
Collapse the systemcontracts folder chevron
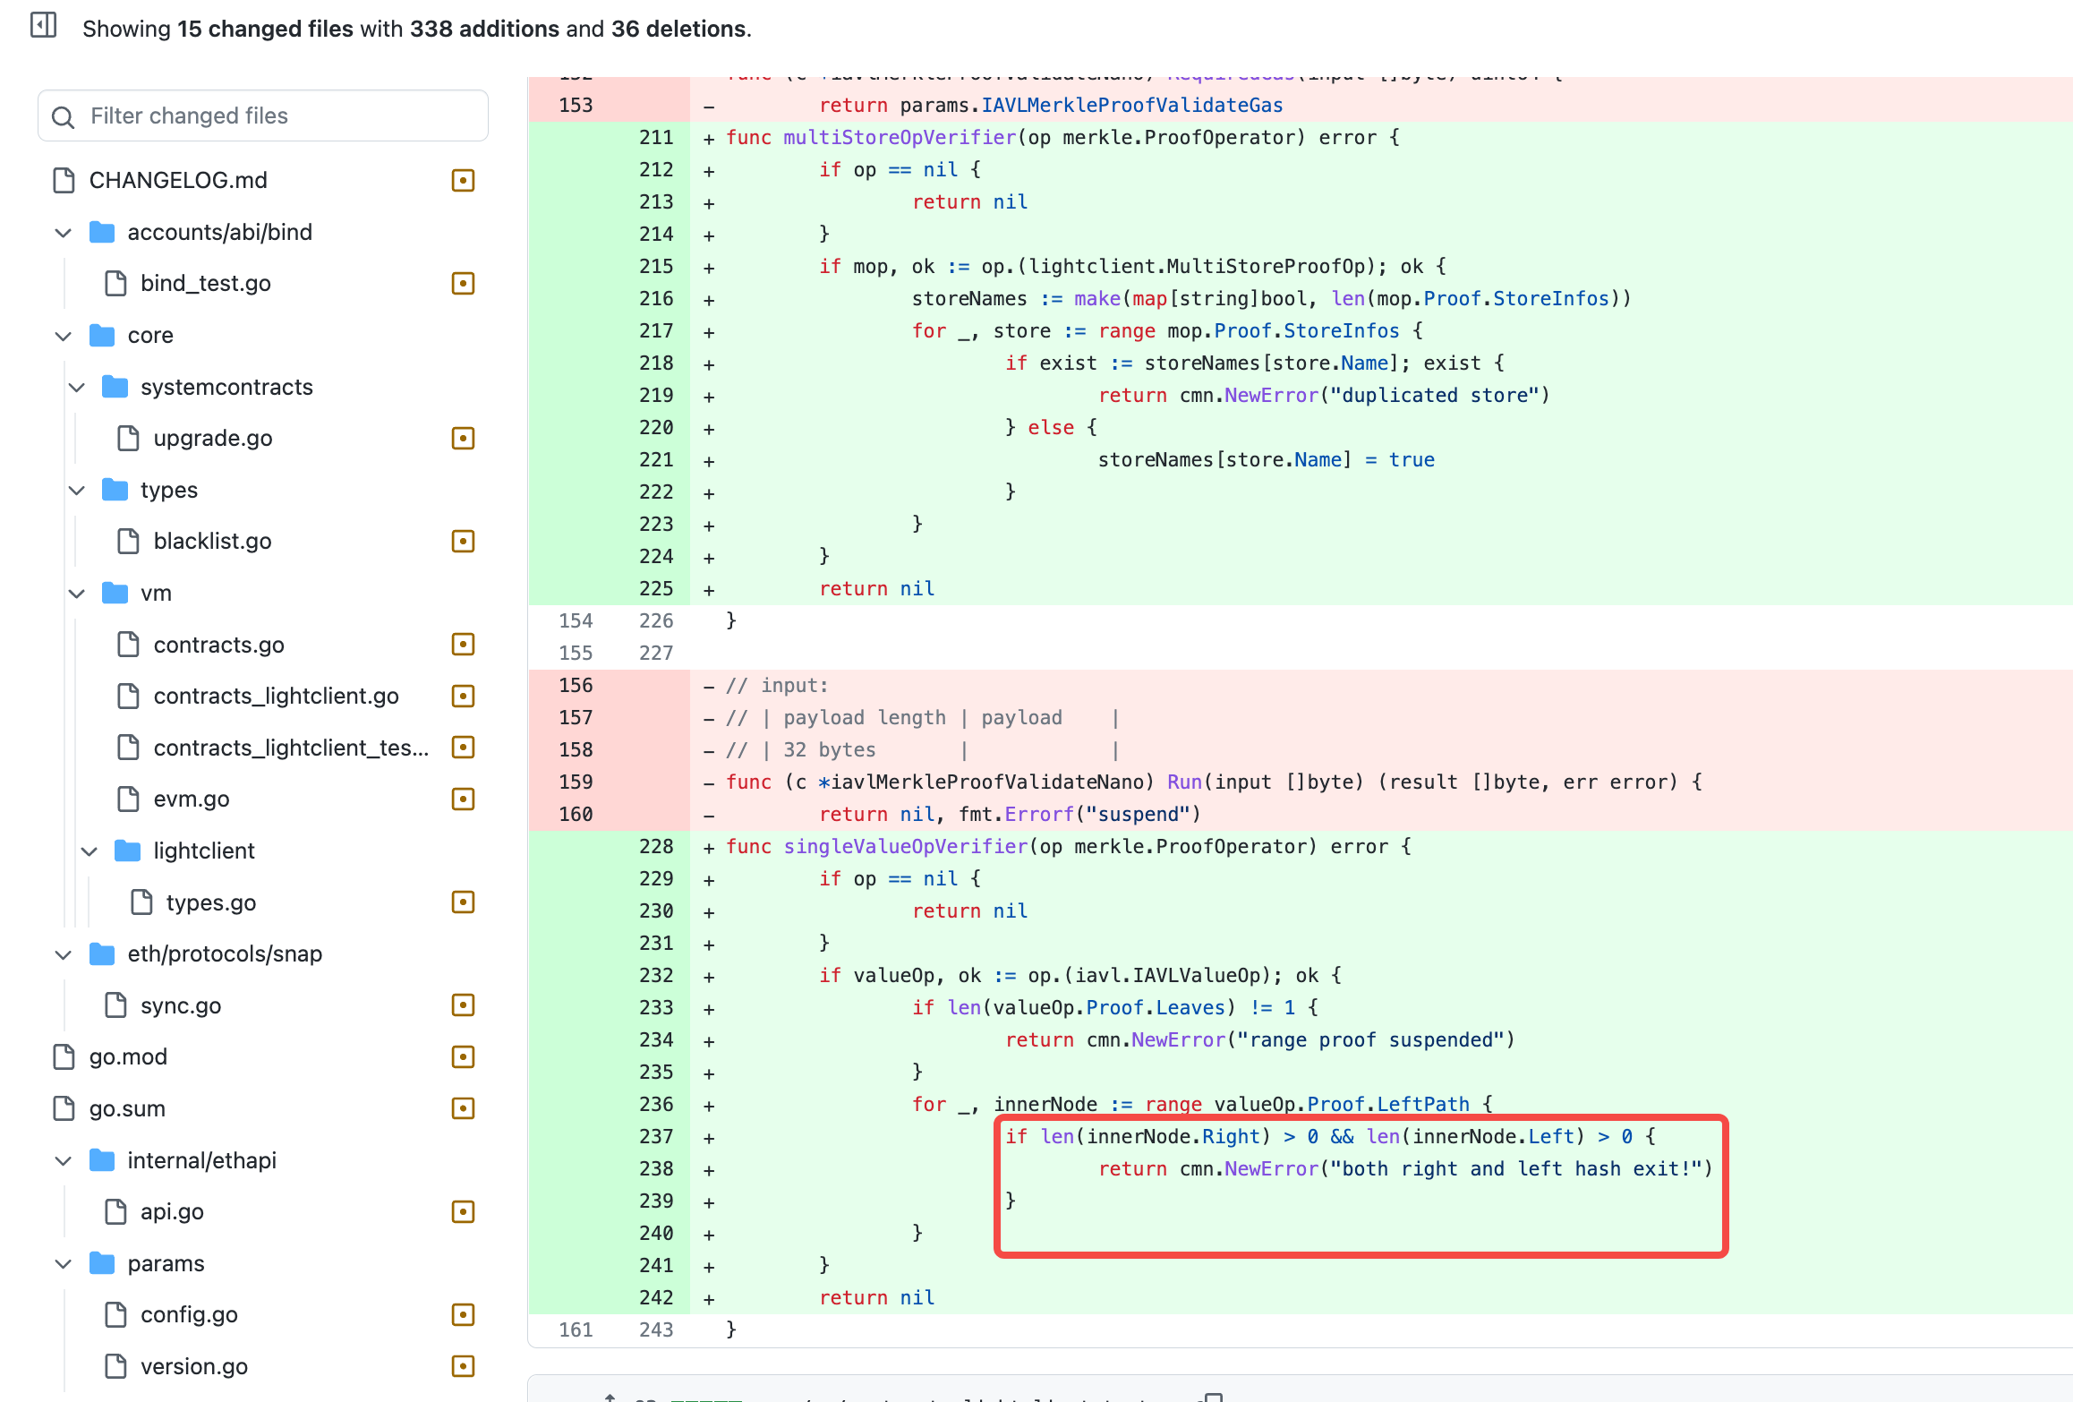tap(76, 387)
